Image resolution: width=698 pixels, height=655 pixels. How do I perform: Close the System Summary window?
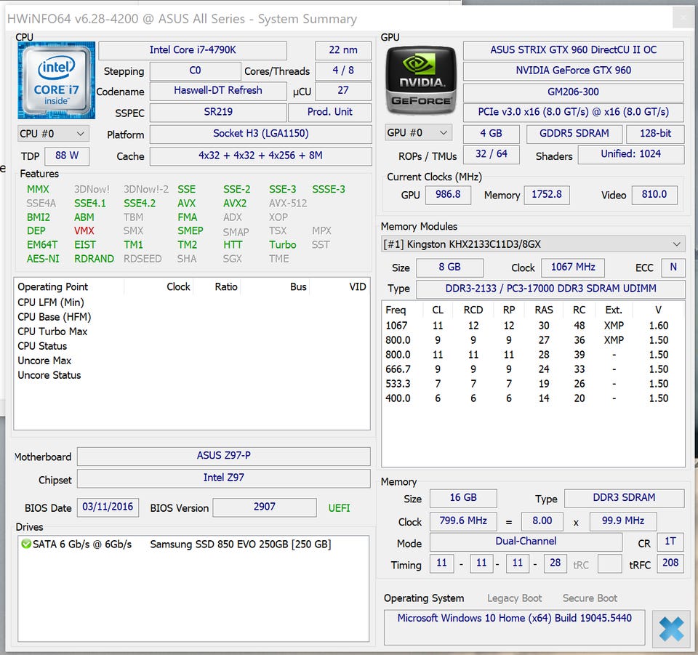pyautogui.click(x=683, y=19)
